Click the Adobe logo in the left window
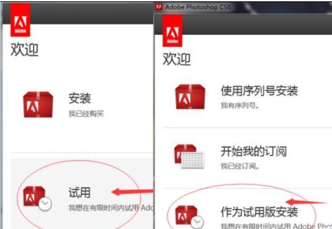The height and width of the screenshot is (229, 332). point(20,20)
